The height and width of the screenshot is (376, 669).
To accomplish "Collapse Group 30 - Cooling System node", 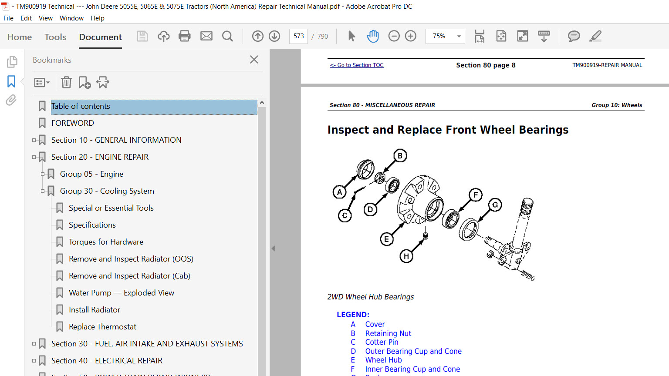I will click(43, 191).
